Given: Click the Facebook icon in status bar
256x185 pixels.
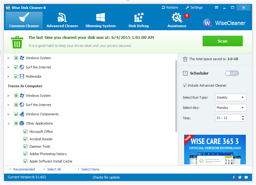Looking at the screenshot, I should coord(234,177).
